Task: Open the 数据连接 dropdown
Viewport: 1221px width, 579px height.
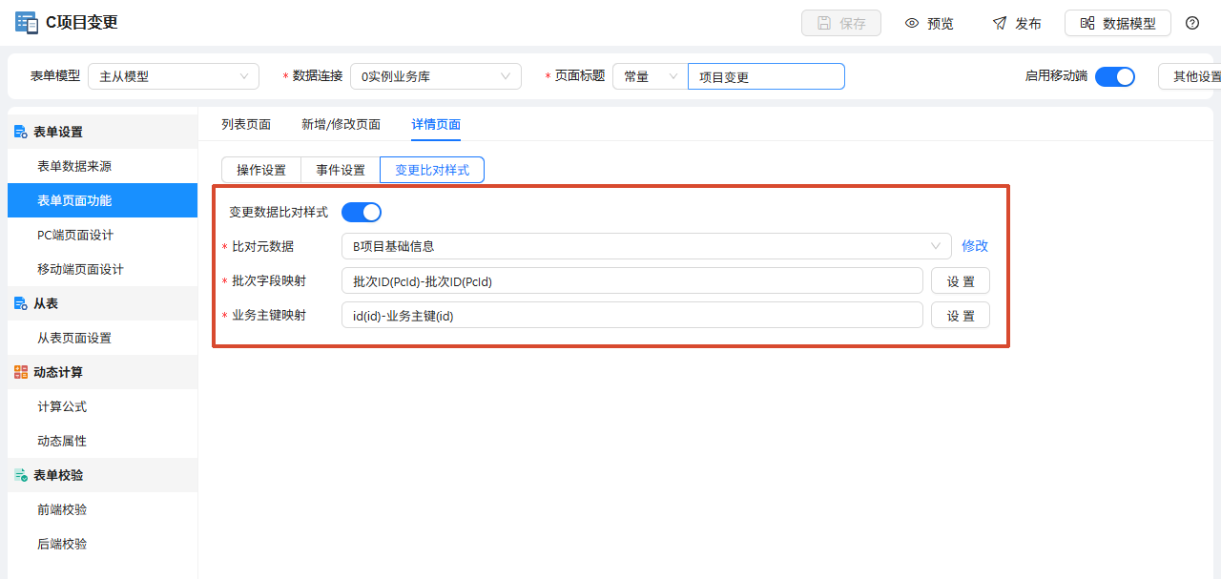Action: 436,76
